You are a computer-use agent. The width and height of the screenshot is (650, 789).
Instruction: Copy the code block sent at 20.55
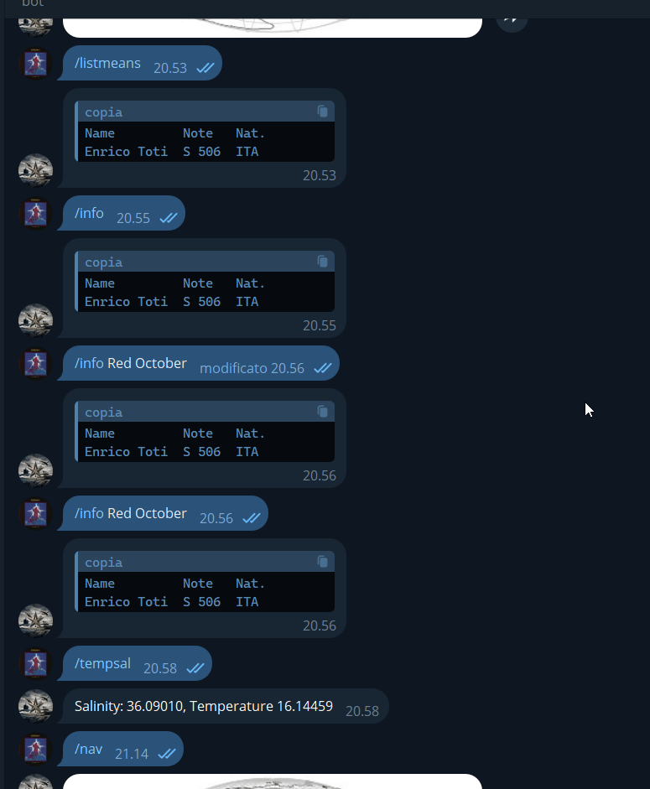point(322,261)
